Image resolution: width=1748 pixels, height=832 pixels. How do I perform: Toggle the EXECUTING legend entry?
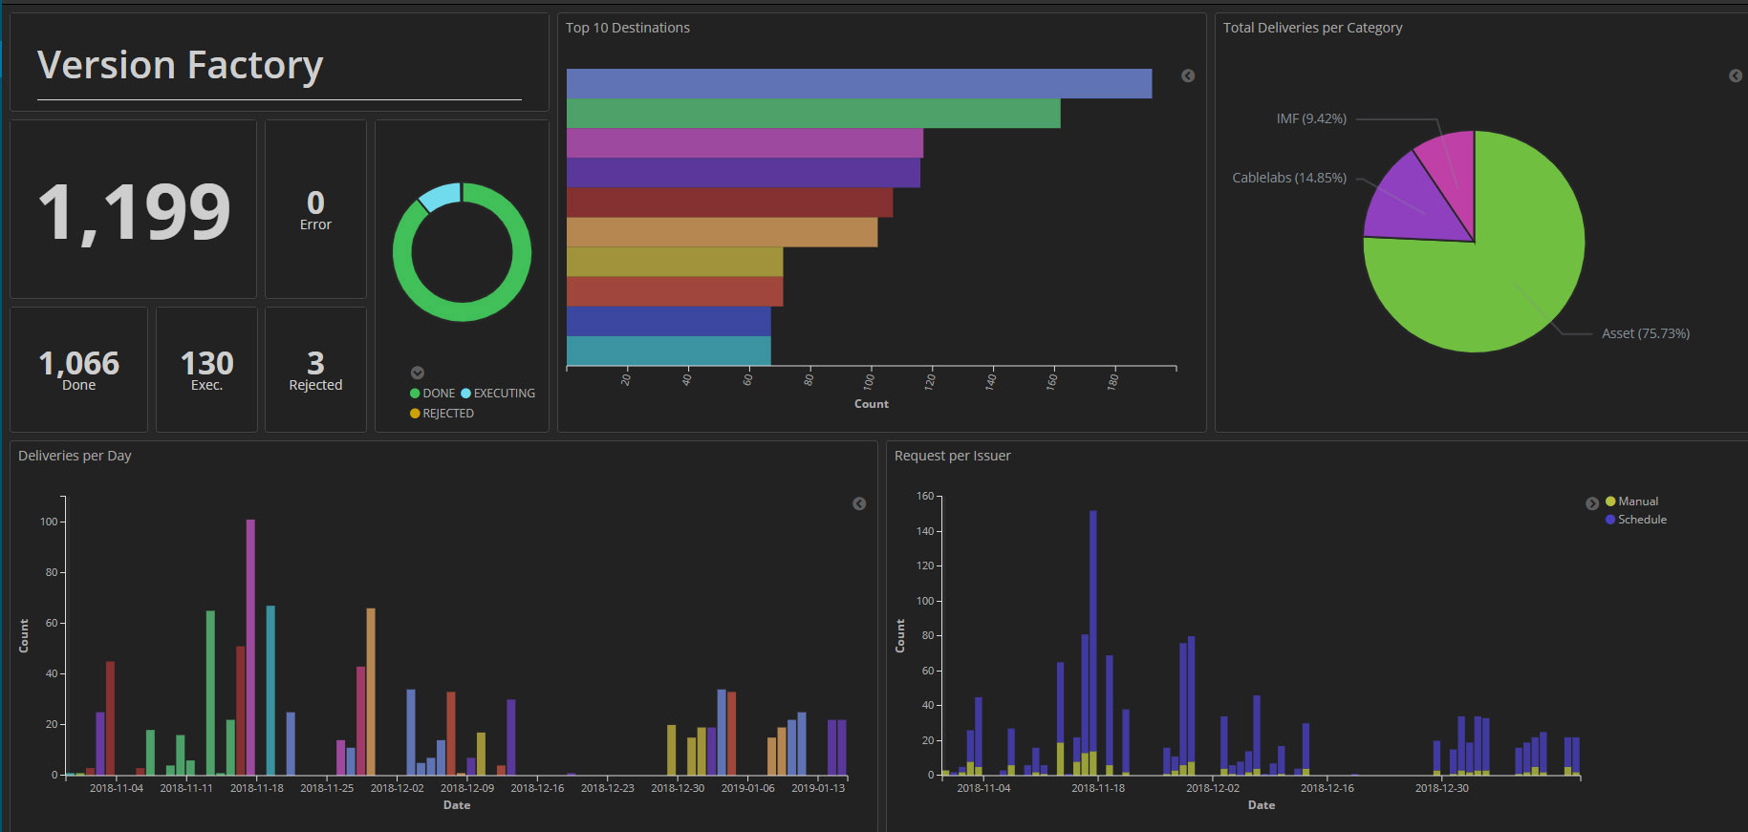point(498,394)
